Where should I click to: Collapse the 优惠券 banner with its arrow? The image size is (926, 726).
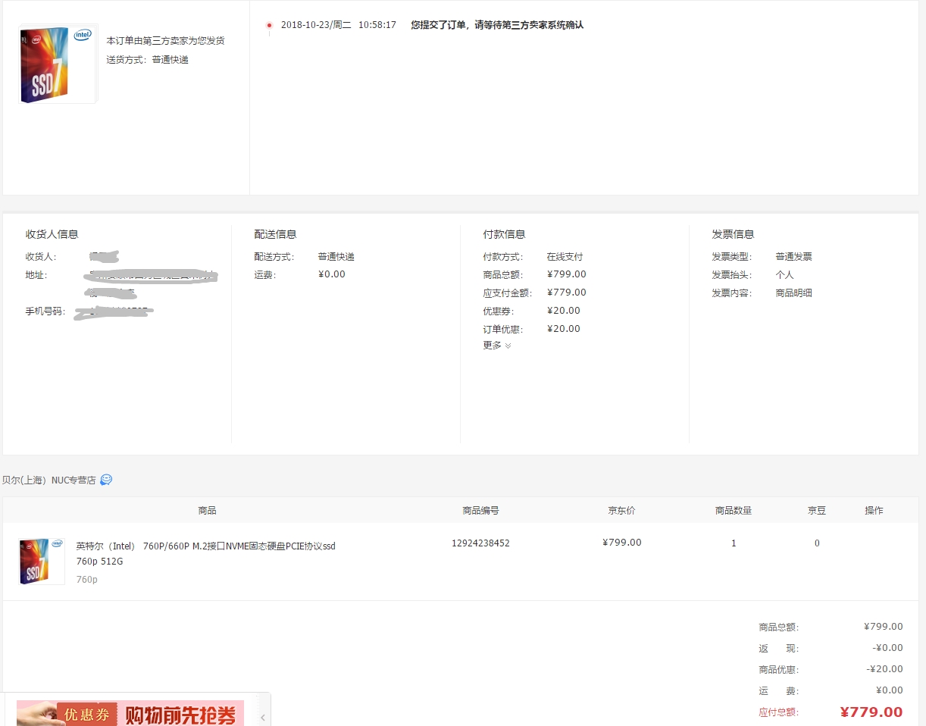pos(262,716)
